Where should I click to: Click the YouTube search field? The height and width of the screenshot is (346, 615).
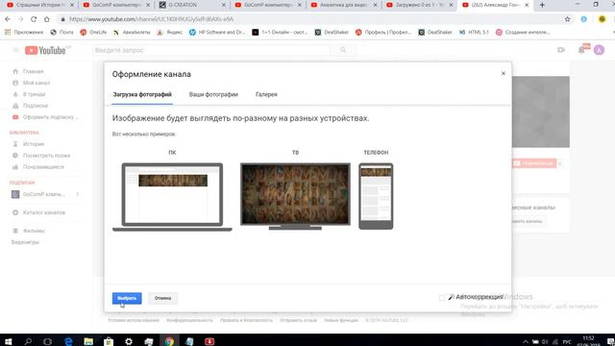click(x=211, y=50)
